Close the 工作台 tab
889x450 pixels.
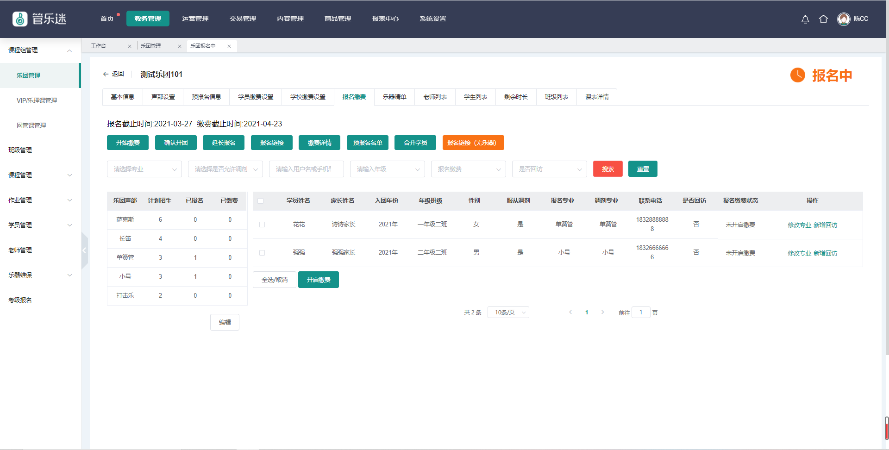[130, 46]
